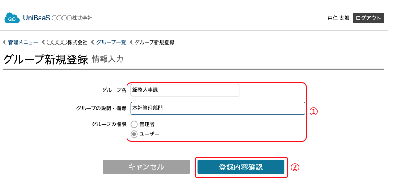Click the グループ新規登録 breadcrumb item
Viewport: 396px width, 185px height.
click(x=155, y=42)
